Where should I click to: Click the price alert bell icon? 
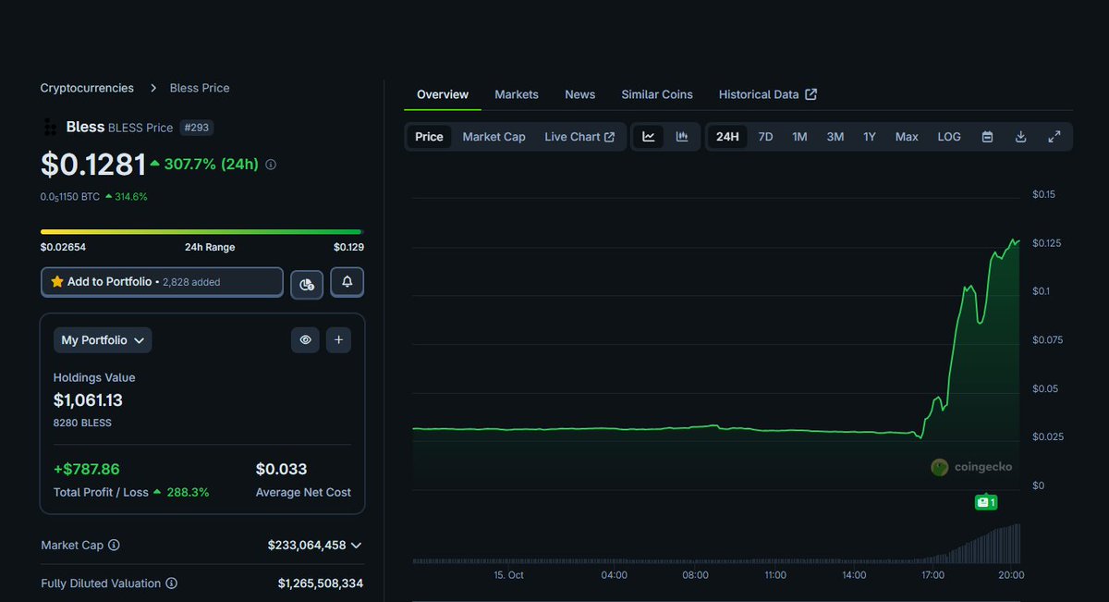click(x=347, y=282)
